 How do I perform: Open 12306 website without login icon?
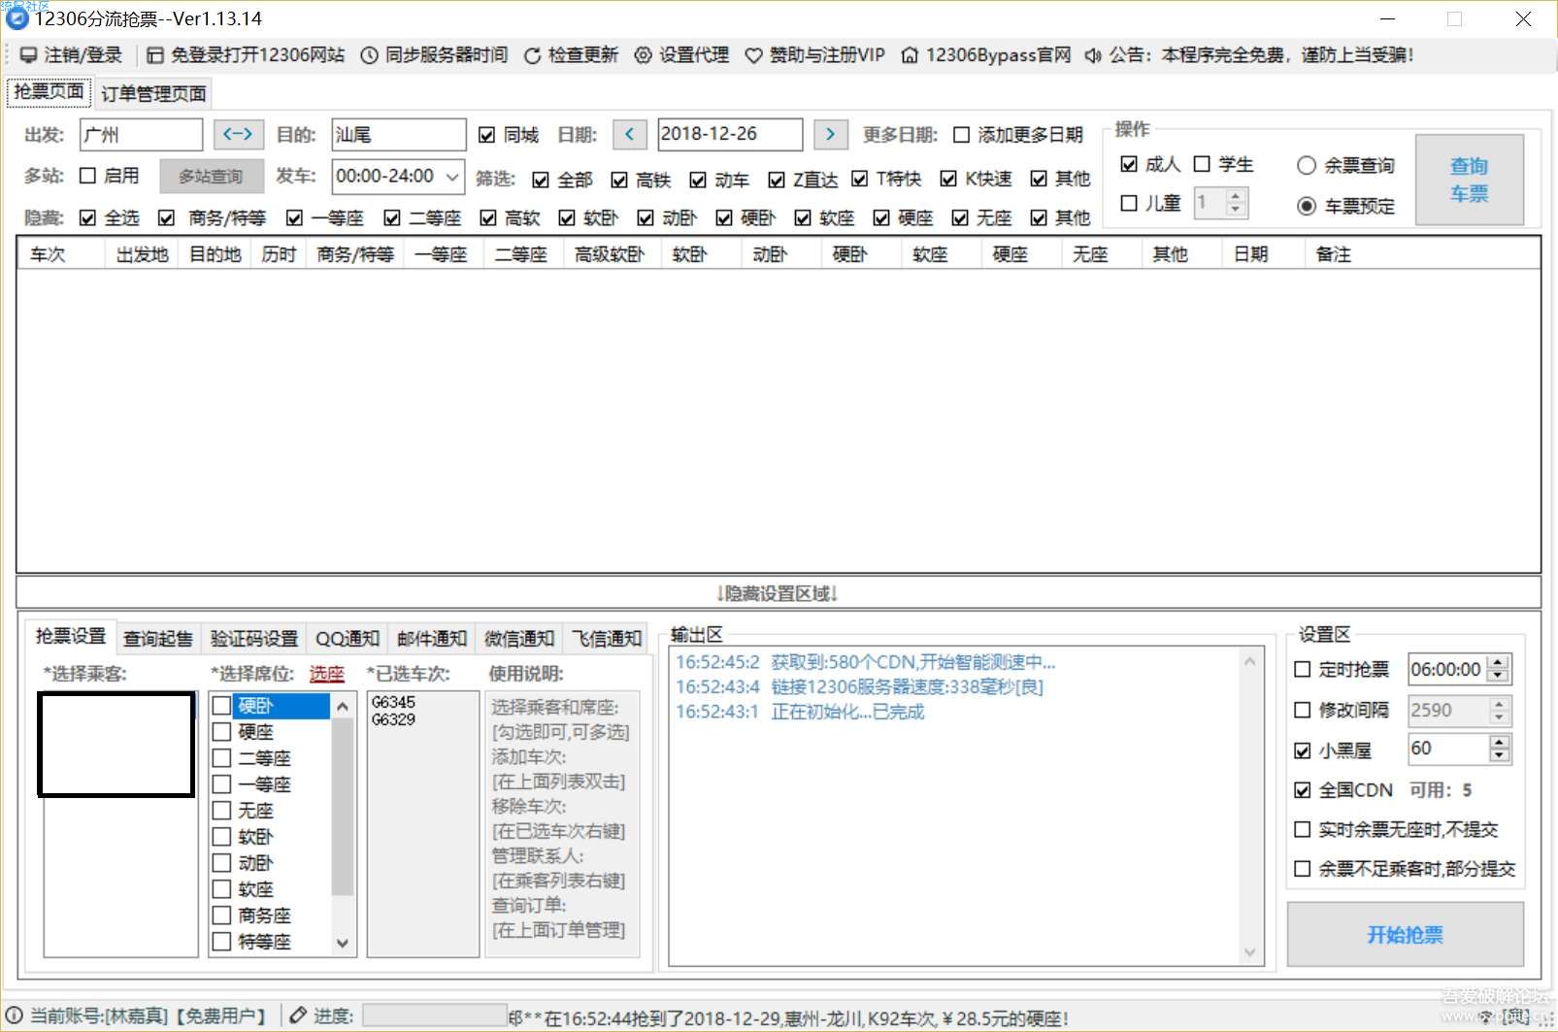(x=154, y=55)
